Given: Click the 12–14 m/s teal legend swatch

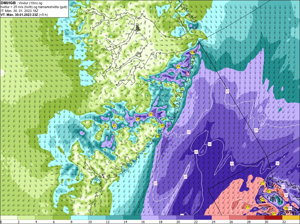Looking at the screenshot, I should pos(115,218).
